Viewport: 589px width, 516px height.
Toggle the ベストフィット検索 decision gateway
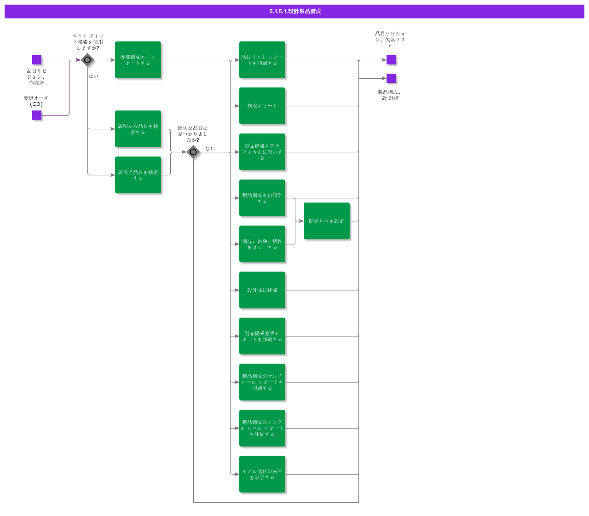pos(87,59)
